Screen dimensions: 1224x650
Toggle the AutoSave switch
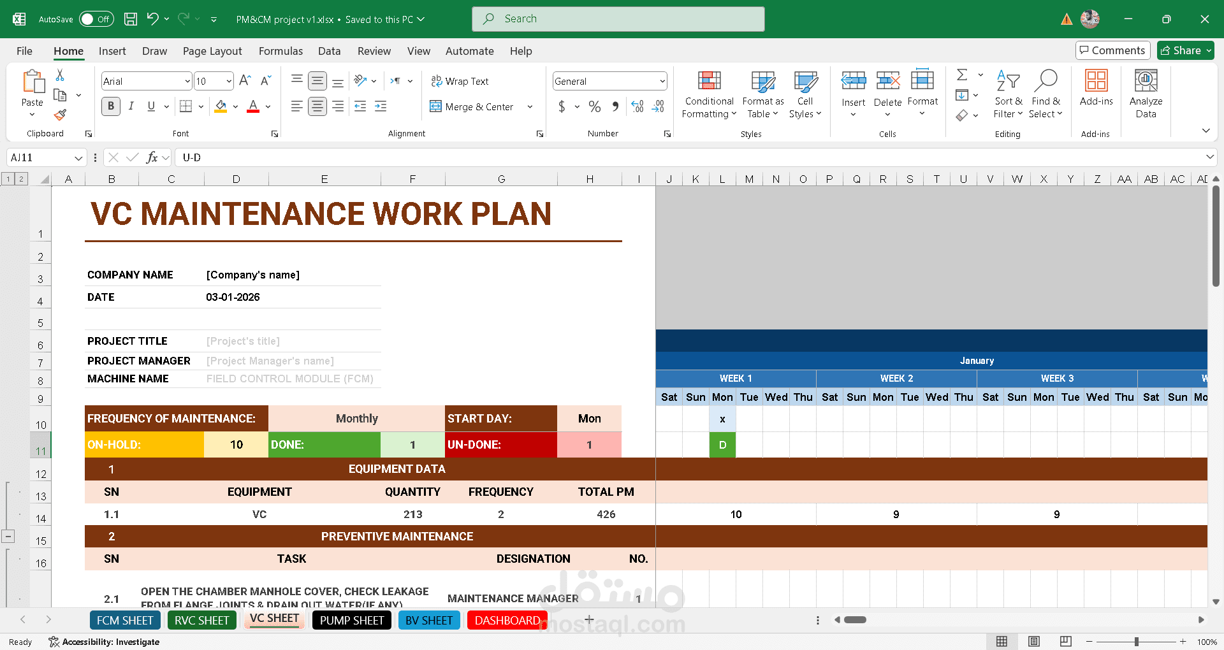[96, 19]
